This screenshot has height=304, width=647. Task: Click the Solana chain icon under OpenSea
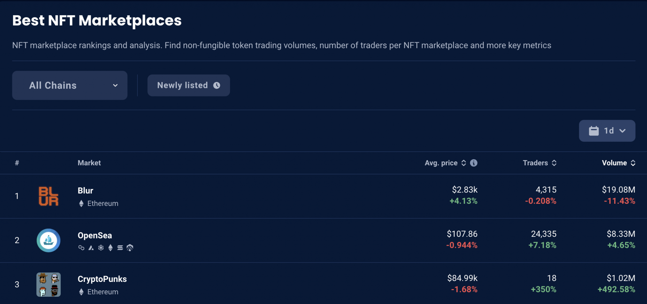click(120, 248)
